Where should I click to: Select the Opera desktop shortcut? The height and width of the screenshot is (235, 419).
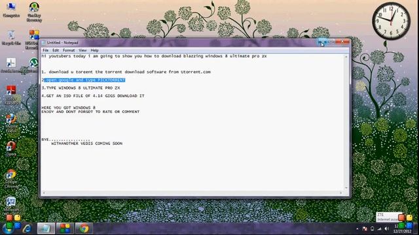point(11,149)
